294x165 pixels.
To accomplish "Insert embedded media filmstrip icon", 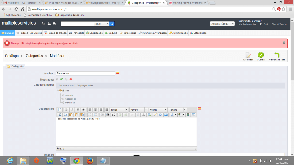I will pyautogui.click(x=188, y=115).
